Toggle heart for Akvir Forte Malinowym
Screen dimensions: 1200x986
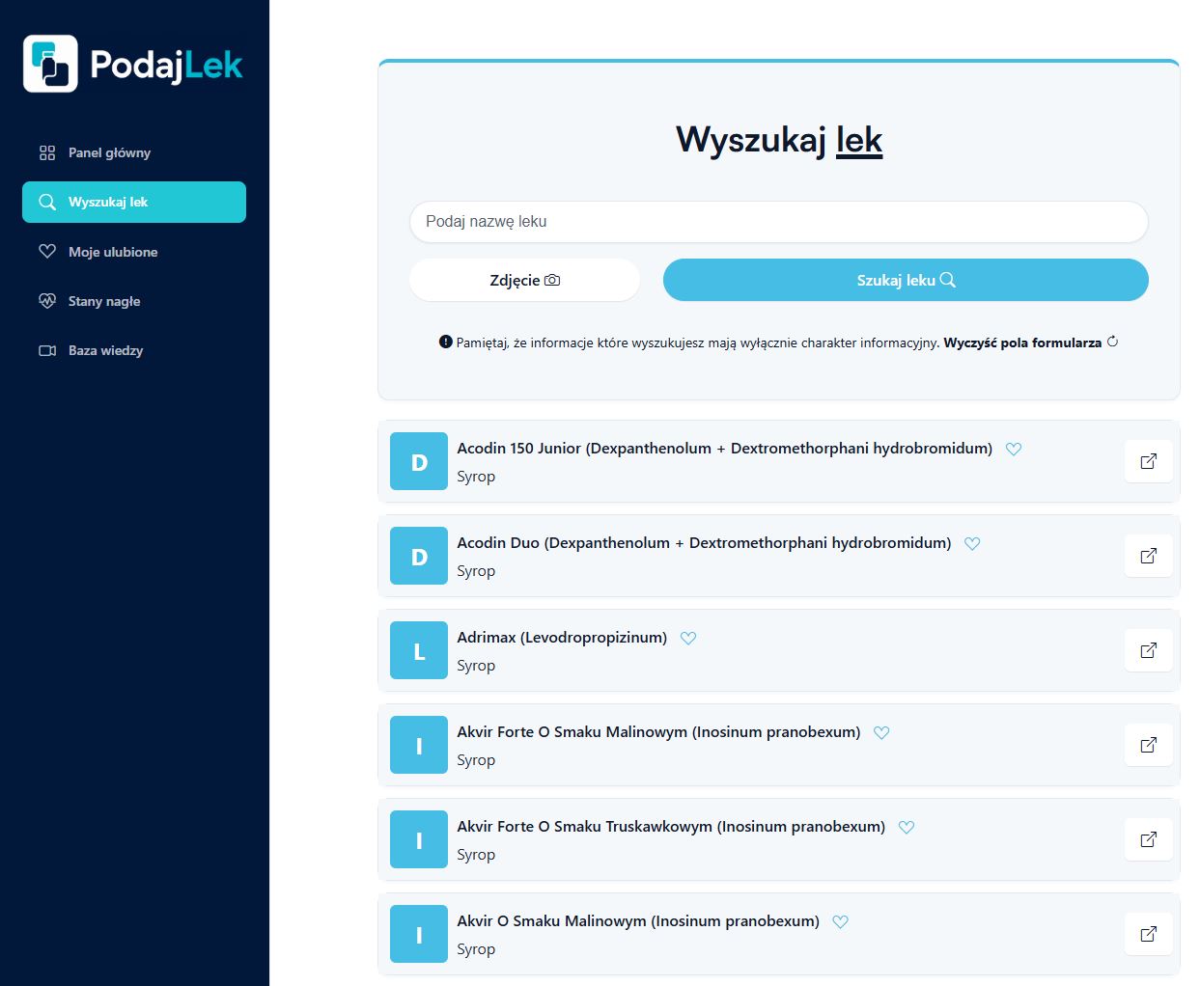coord(881,732)
